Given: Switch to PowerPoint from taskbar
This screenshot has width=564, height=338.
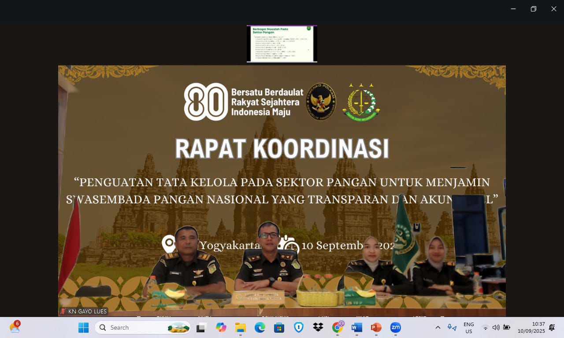Looking at the screenshot, I should click(376, 327).
